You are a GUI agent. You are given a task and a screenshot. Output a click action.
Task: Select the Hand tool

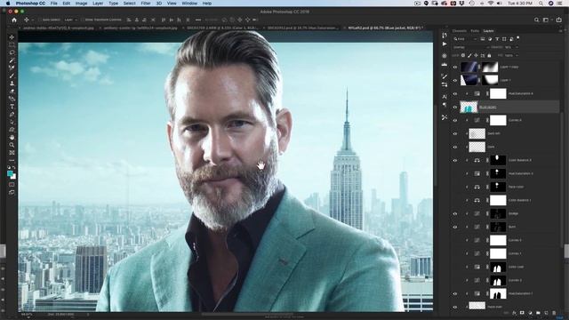(12, 138)
